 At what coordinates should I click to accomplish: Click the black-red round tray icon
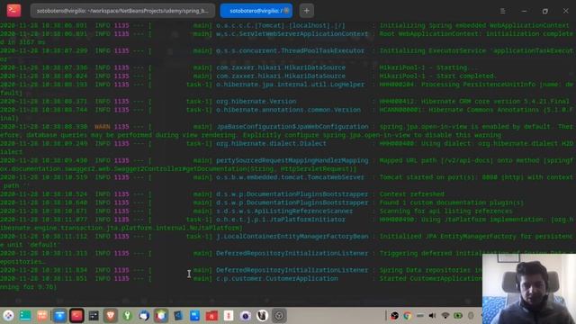pyautogui.click(x=394, y=316)
